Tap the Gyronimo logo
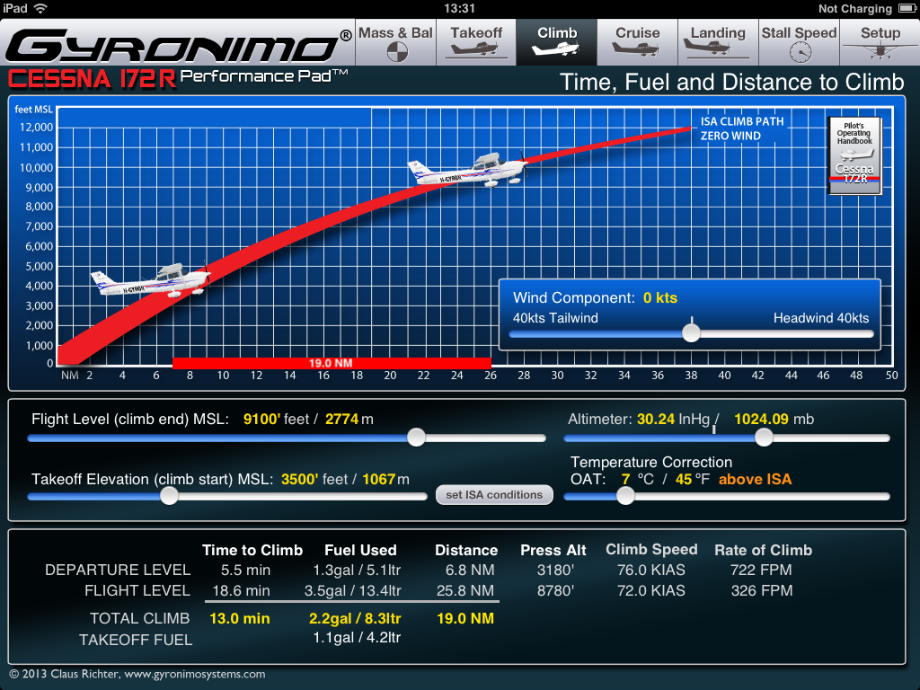 click(179, 45)
